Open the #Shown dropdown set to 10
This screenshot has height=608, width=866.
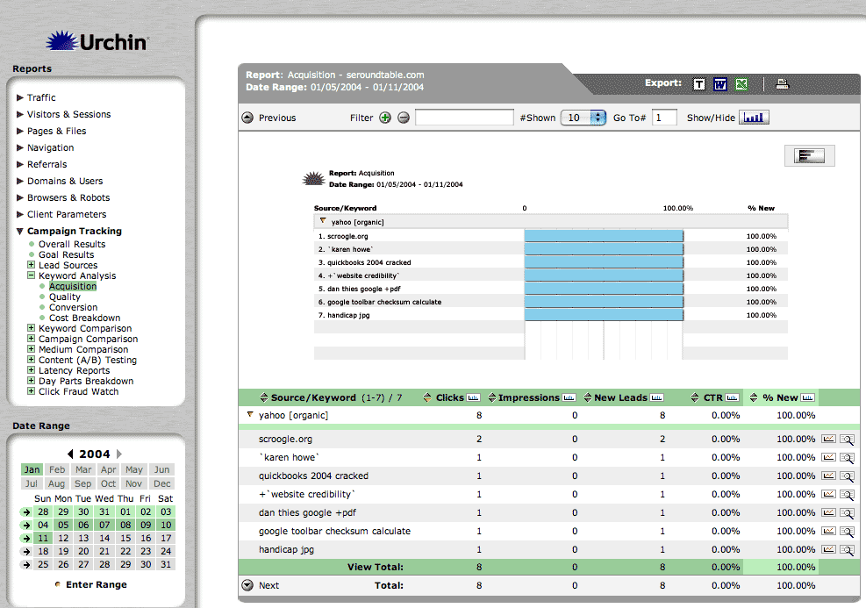click(x=583, y=118)
